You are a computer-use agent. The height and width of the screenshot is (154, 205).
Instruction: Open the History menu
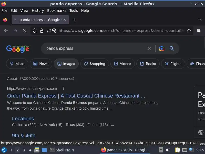coord(38,11)
